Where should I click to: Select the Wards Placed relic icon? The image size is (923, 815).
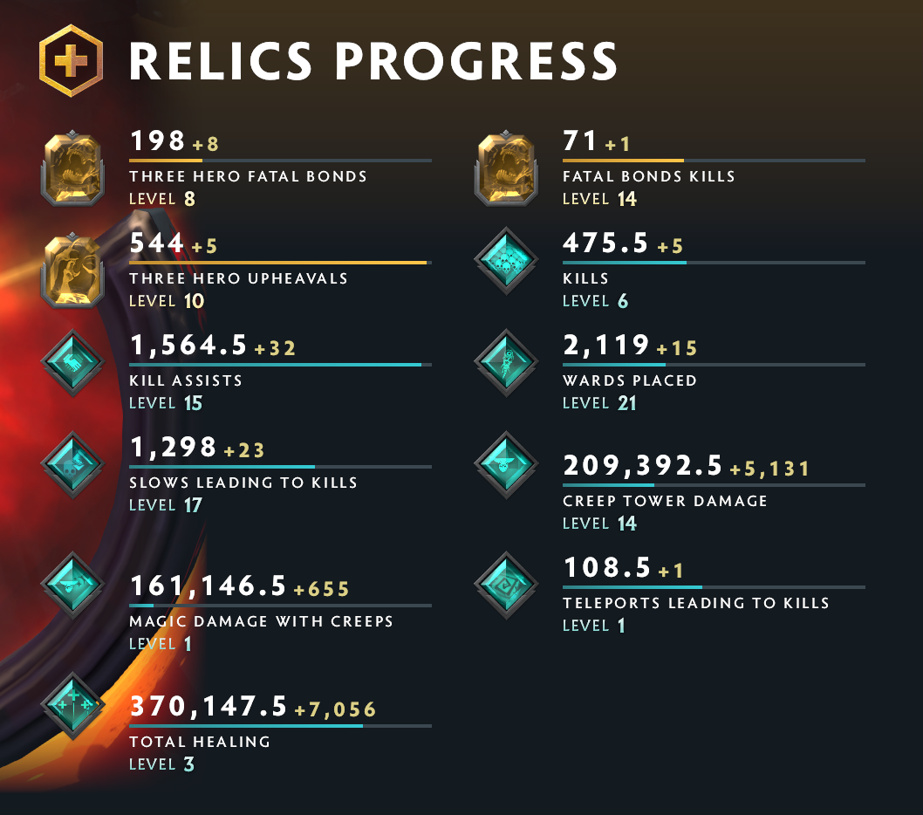(506, 362)
